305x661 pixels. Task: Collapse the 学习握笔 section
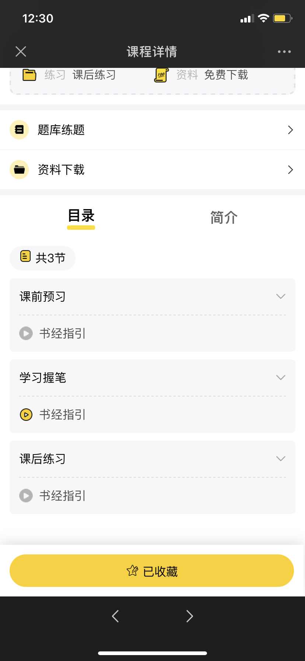(281, 378)
